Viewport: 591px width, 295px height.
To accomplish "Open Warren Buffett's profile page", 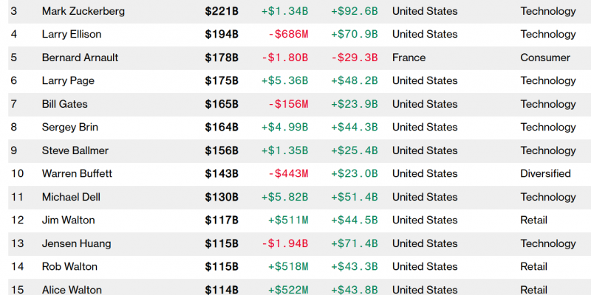I will (x=77, y=174).
